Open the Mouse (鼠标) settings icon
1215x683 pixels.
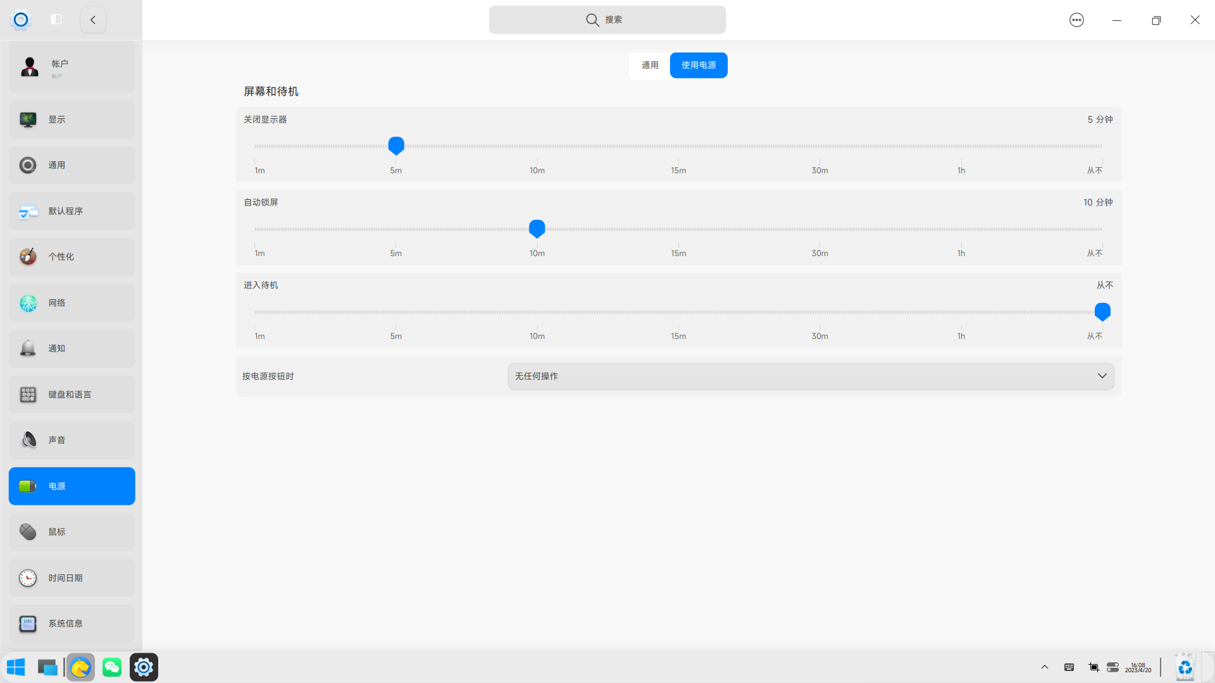[x=28, y=532]
